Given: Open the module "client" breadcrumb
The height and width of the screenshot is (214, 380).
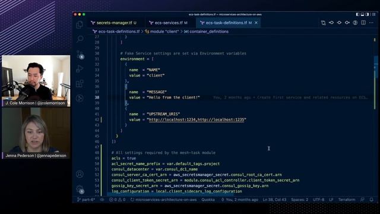Looking at the screenshot, I should (x=162, y=32).
